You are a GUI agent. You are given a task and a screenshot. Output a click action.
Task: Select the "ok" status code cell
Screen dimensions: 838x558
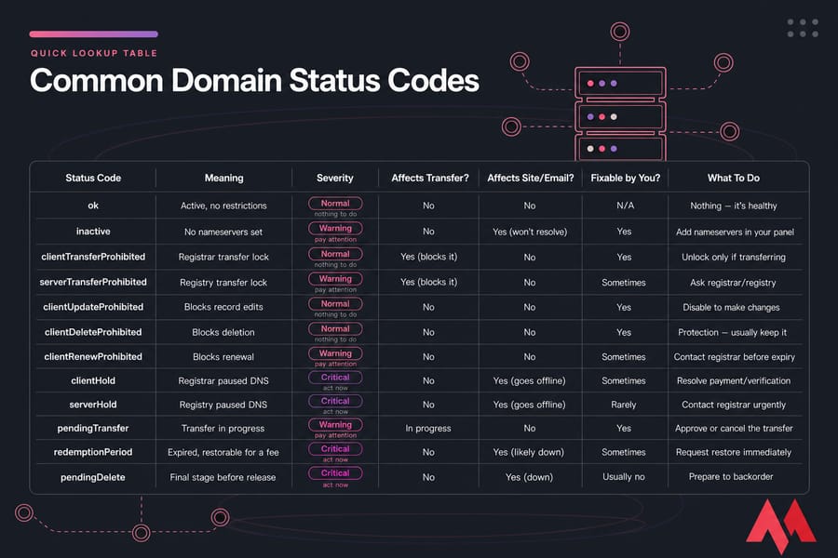click(x=93, y=206)
